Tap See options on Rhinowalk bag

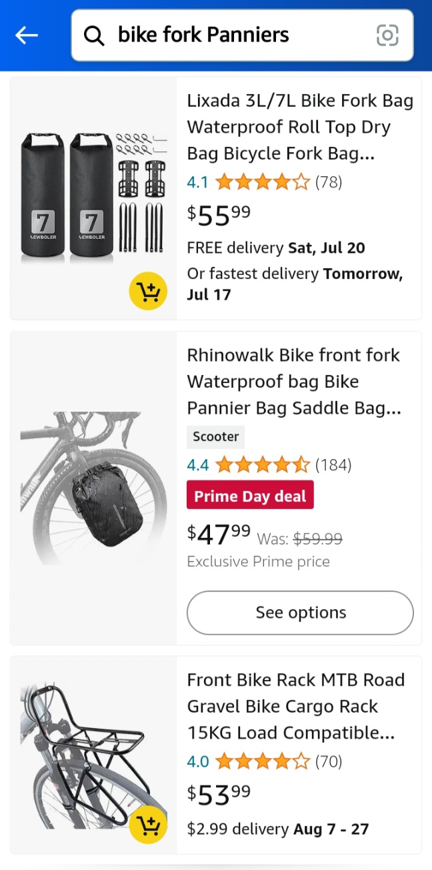[299, 612]
